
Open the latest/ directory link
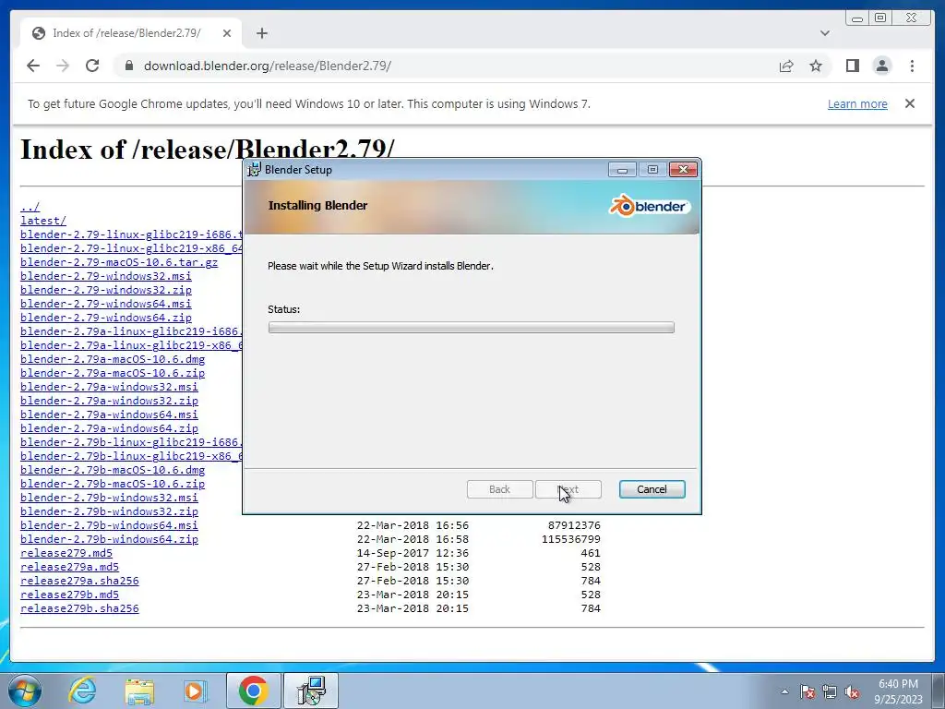[43, 221]
